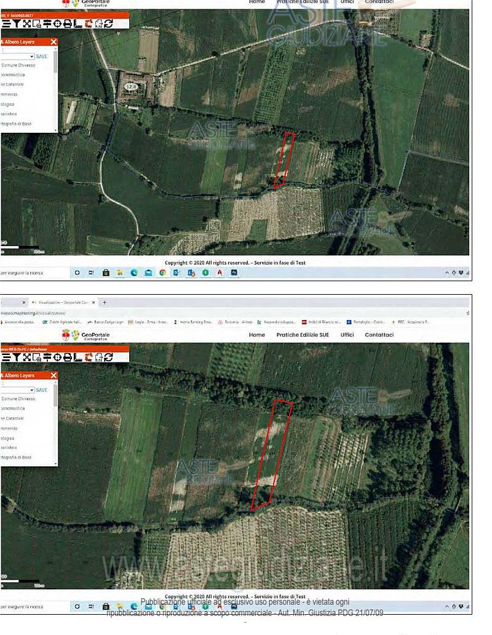Open Adobe Acrobat from upper screenshot taskbar
The height and width of the screenshot is (635, 492).
pyautogui.click(x=220, y=273)
